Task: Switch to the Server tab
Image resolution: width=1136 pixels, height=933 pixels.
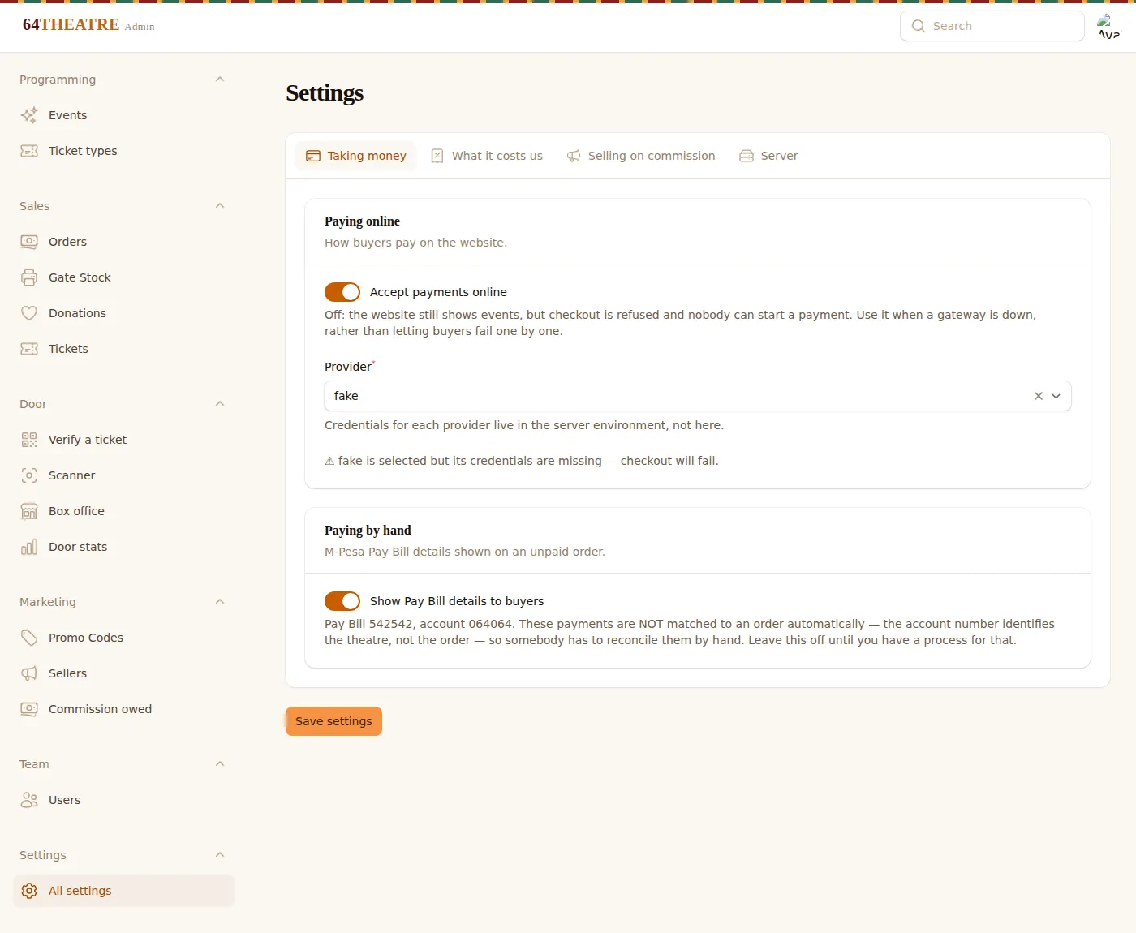Action: (768, 156)
